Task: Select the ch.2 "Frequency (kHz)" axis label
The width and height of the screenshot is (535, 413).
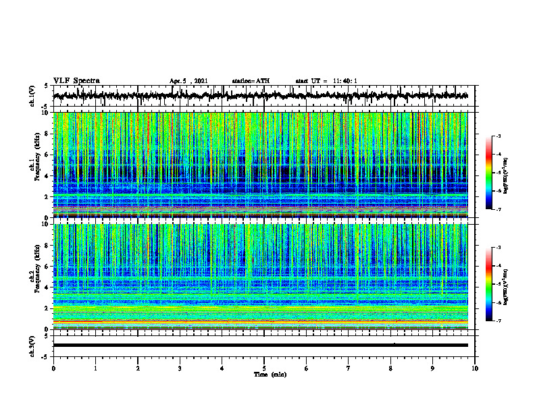Action: (x=38, y=269)
